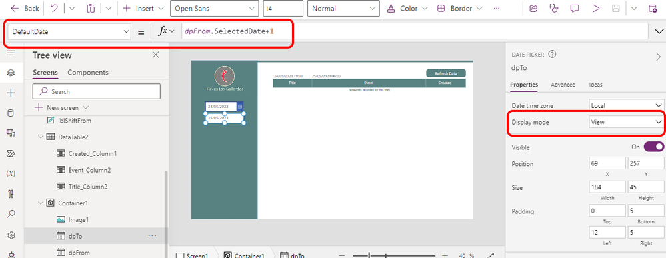
Task: Click the Share icon
Action: 534,8
